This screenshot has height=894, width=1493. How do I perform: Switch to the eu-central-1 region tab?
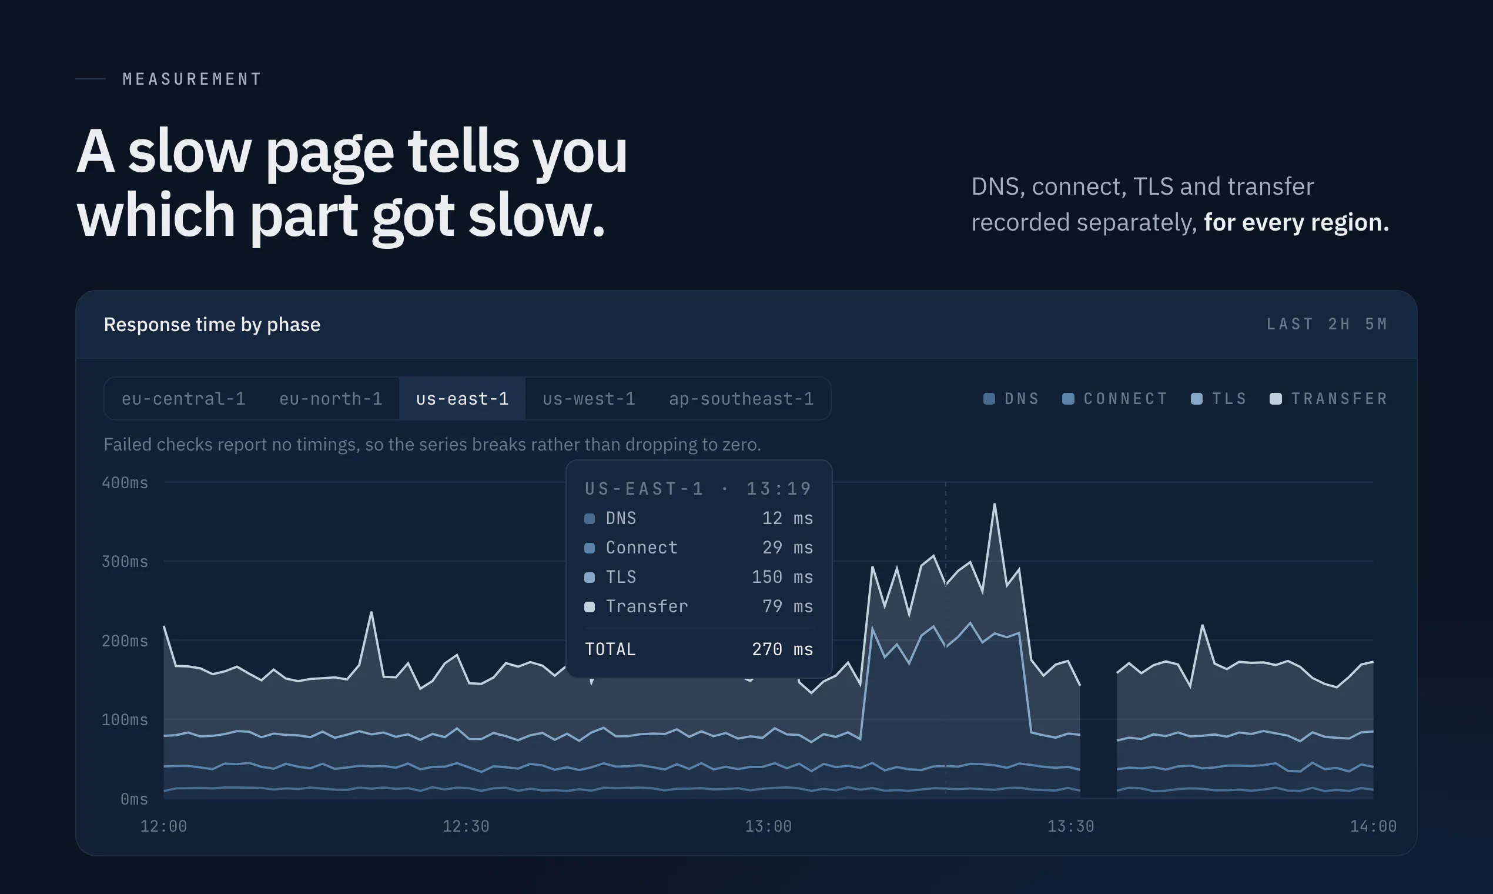[183, 399]
